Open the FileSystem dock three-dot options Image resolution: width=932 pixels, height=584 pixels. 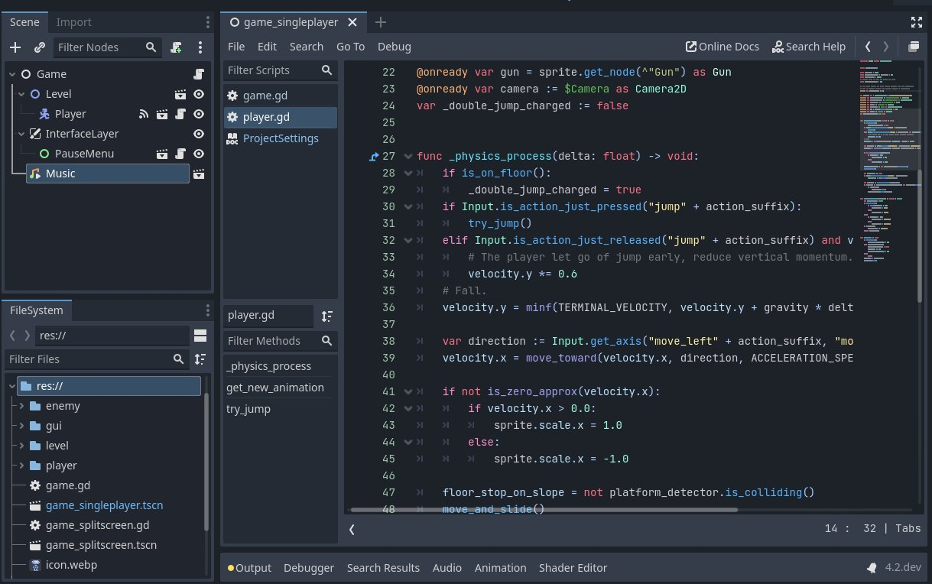[x=208, y=310]
